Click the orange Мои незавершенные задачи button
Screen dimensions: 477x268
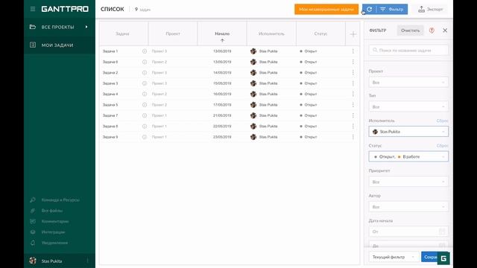(x=326, y=9)
